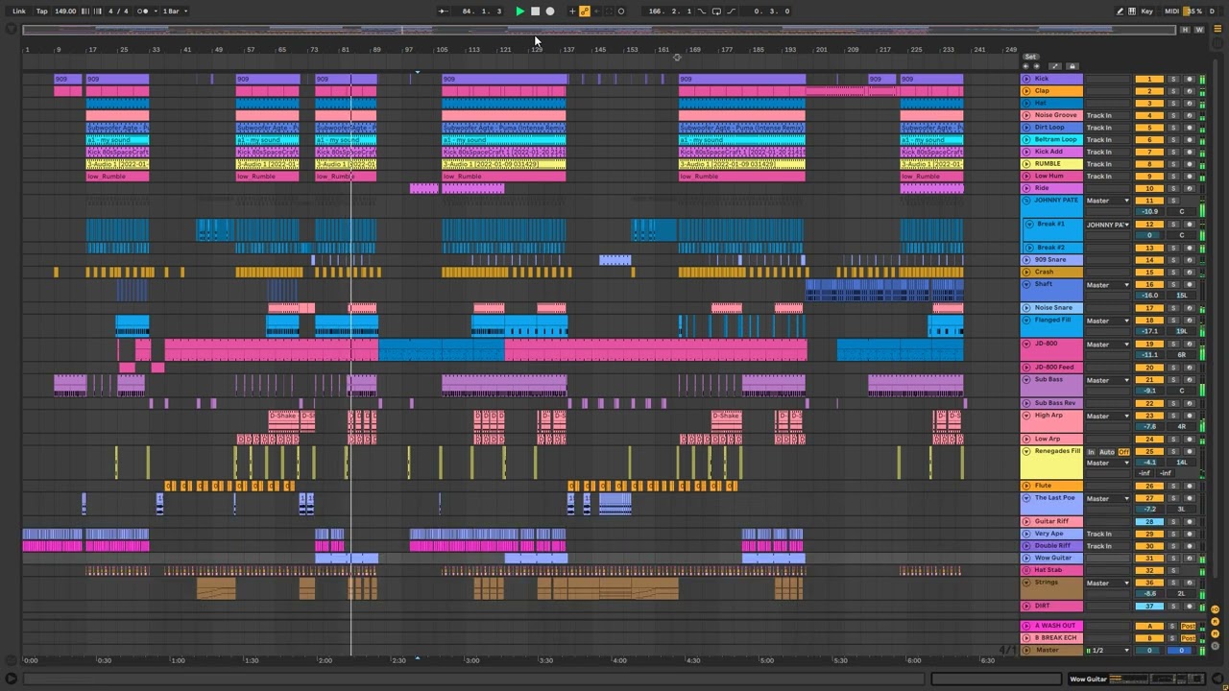Activate the punch-out switch
Image resolution: width=1229 pixels, height=691 pixels.
[x=732, y=12]
